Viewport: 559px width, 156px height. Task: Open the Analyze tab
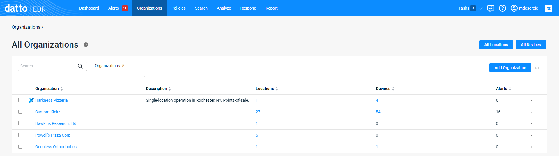click(224, 8)
